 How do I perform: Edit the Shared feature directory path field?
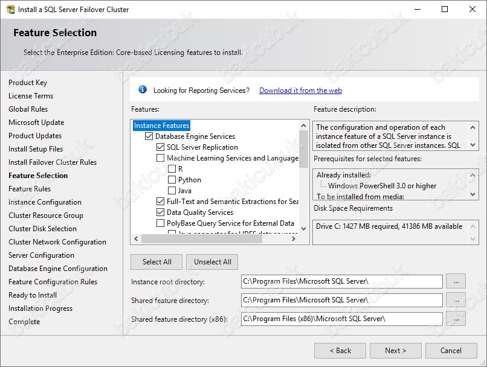pyautogui.click(x=341, y=300)
